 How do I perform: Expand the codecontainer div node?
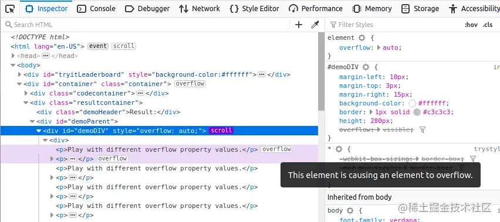click(x=26, y=93)
